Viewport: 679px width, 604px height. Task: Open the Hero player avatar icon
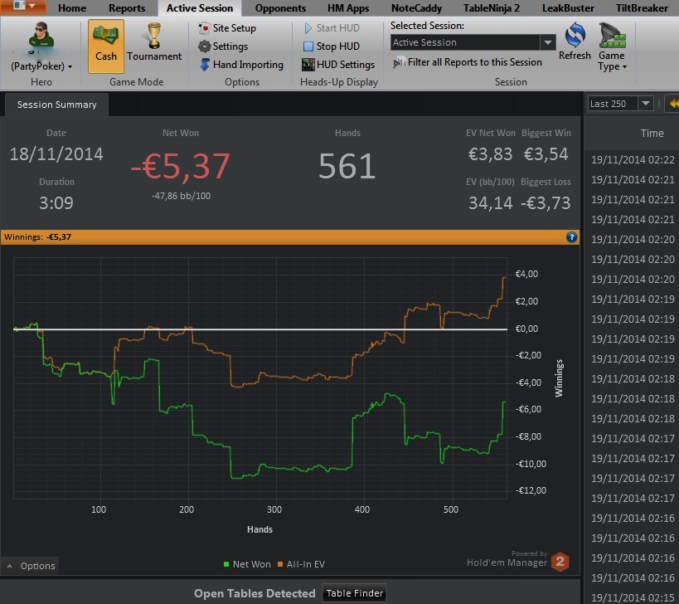[41, 35]
